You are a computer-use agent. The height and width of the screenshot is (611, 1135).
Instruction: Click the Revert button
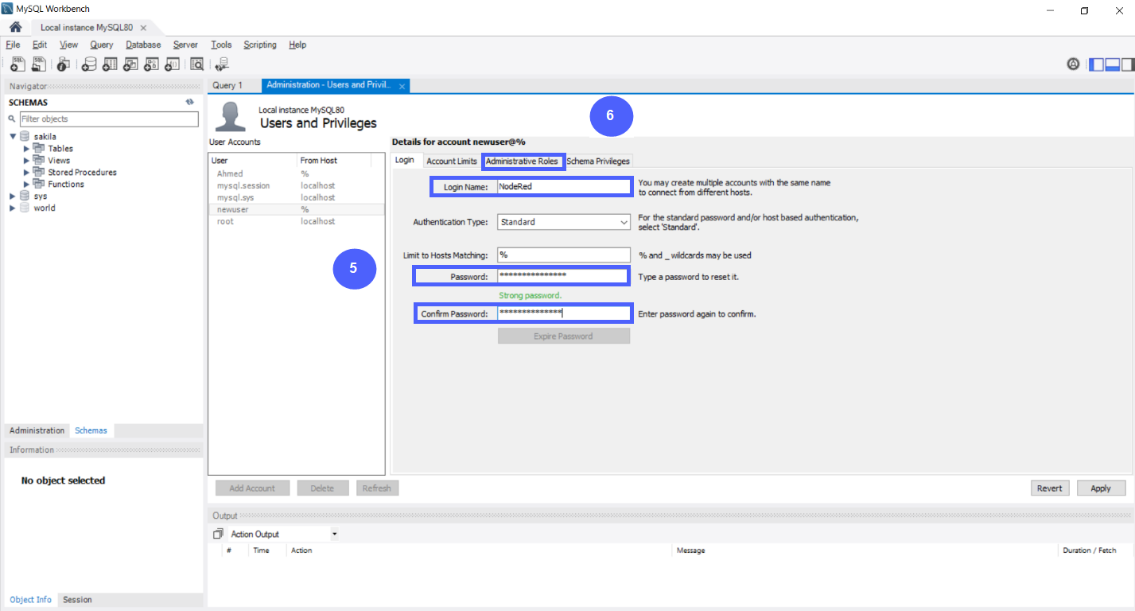point(1050,488)
